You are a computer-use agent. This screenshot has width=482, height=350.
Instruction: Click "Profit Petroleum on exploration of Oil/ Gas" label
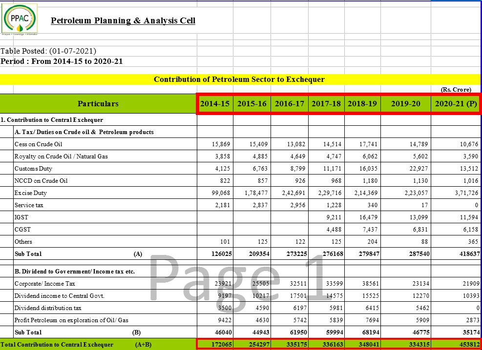(x=71, y=320)
